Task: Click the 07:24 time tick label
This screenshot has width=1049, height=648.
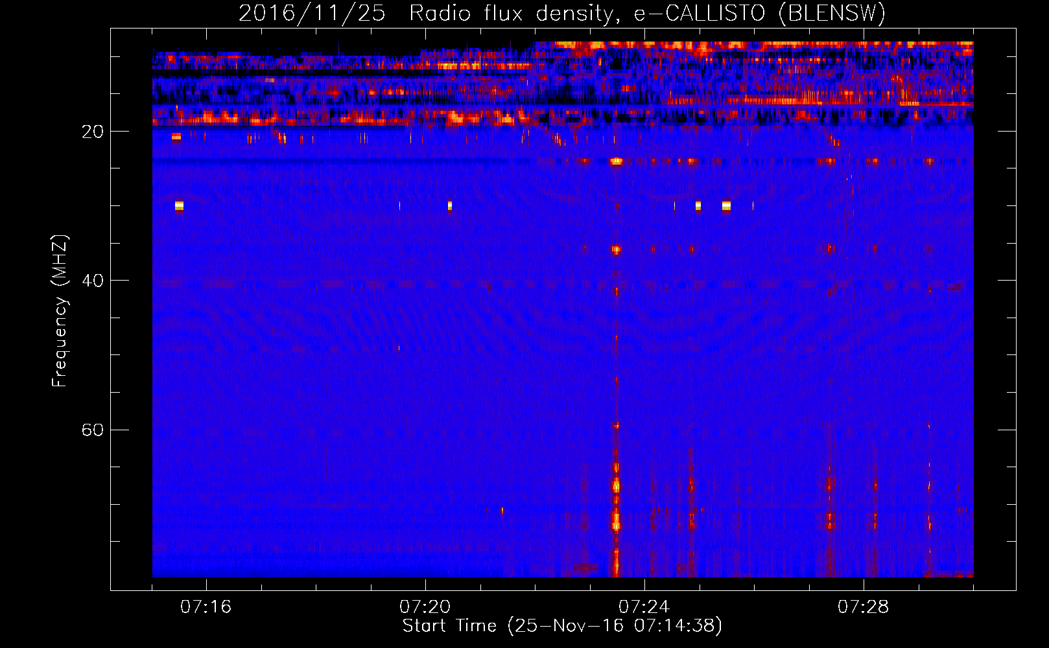Action: (644, 607)
